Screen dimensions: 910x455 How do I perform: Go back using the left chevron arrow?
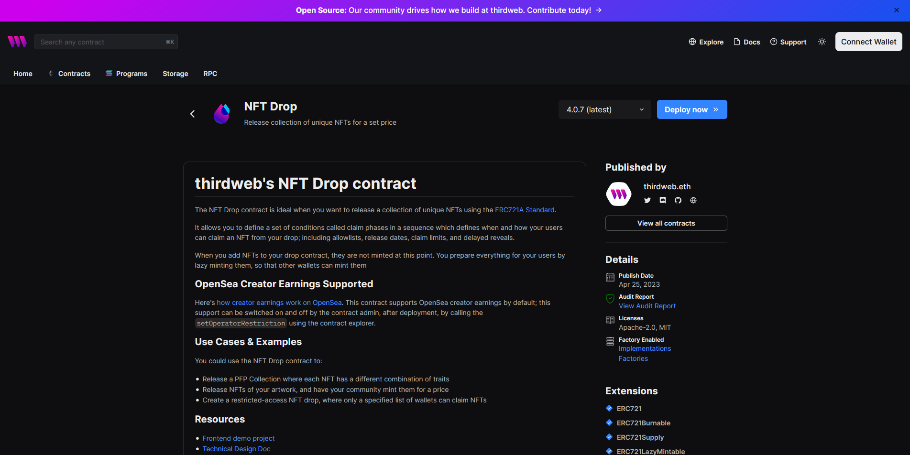tap(192, 114)
